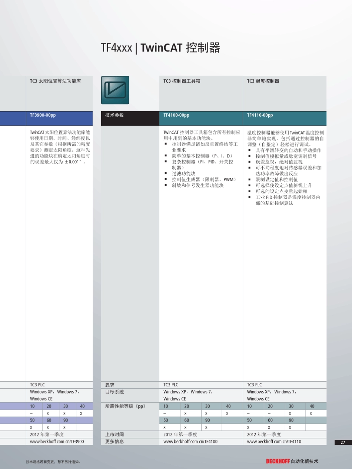Click the bullet 控制值模拟量或脉宽调制信号

[286, 156]
